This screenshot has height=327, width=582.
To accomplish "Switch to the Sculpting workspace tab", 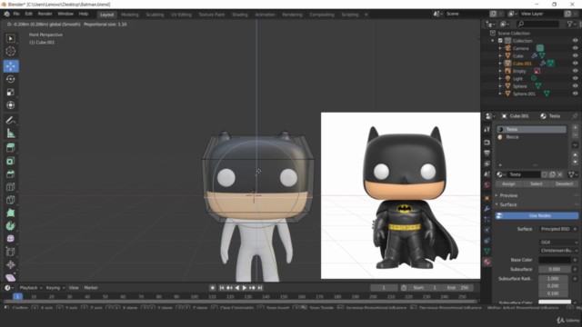I will [155, 15].
